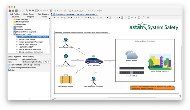
Task: Switch to the Easy Diagram tab
Action: point(43,14)
